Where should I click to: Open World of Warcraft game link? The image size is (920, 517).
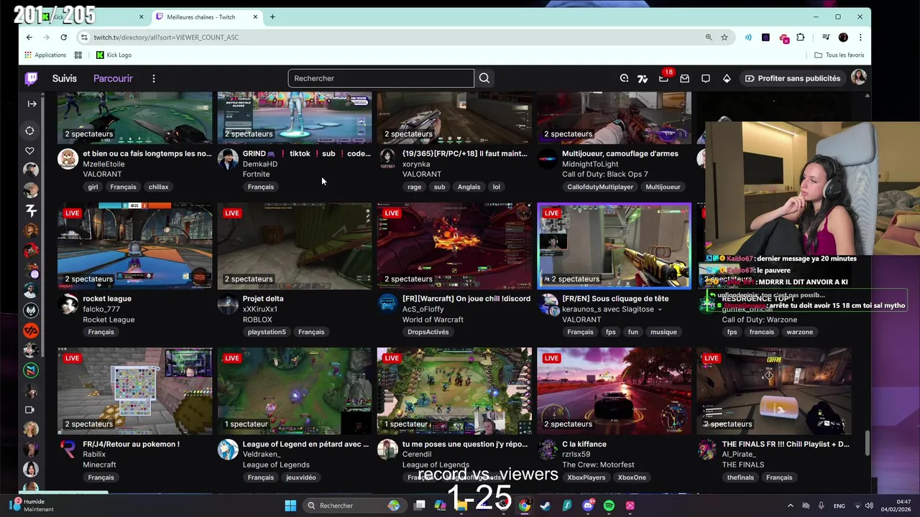point(433,320)
